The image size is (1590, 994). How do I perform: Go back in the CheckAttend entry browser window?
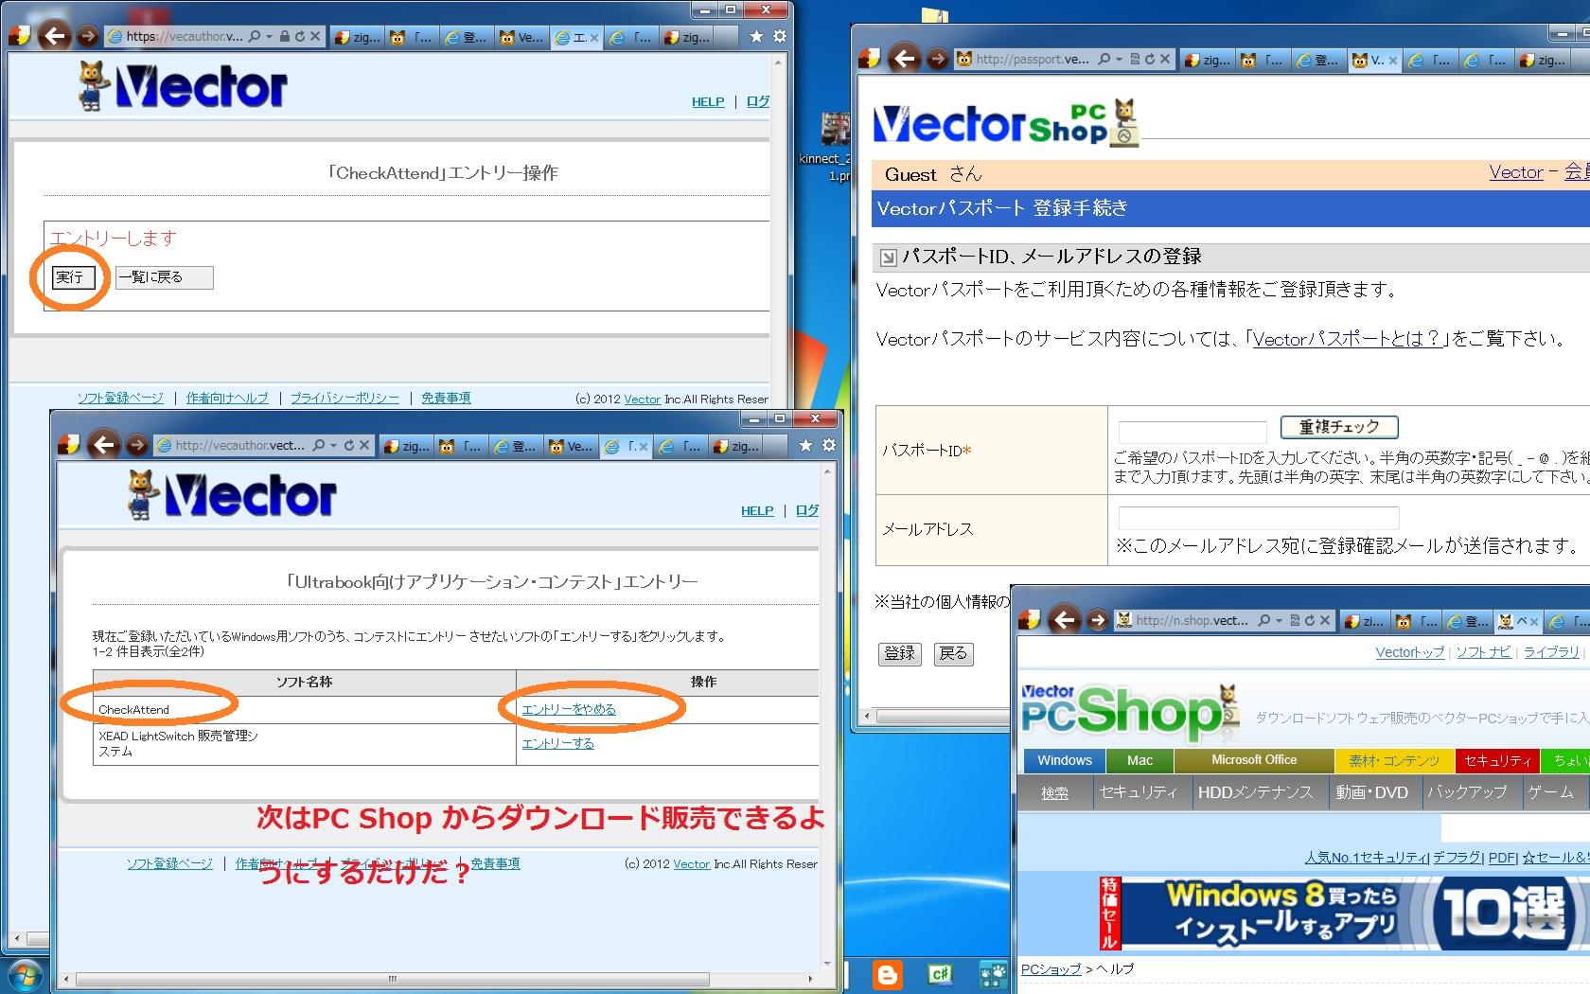pyautogui.click(x=55, y=36)
